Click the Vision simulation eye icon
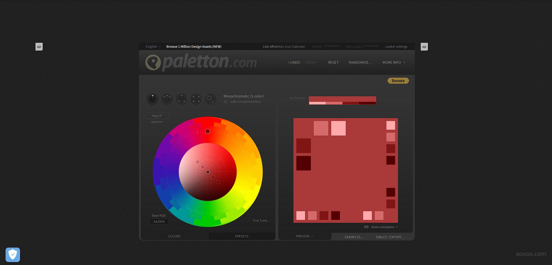The width and height of the screenshot is (552, 265). 366,227
